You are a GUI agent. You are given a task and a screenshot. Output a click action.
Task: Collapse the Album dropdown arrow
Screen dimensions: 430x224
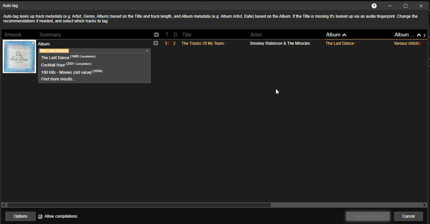pyautogui.click(x=147, y=51)
